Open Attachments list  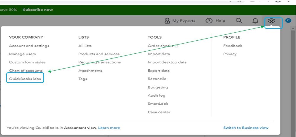pyautogui.click(x=90, y=71)
